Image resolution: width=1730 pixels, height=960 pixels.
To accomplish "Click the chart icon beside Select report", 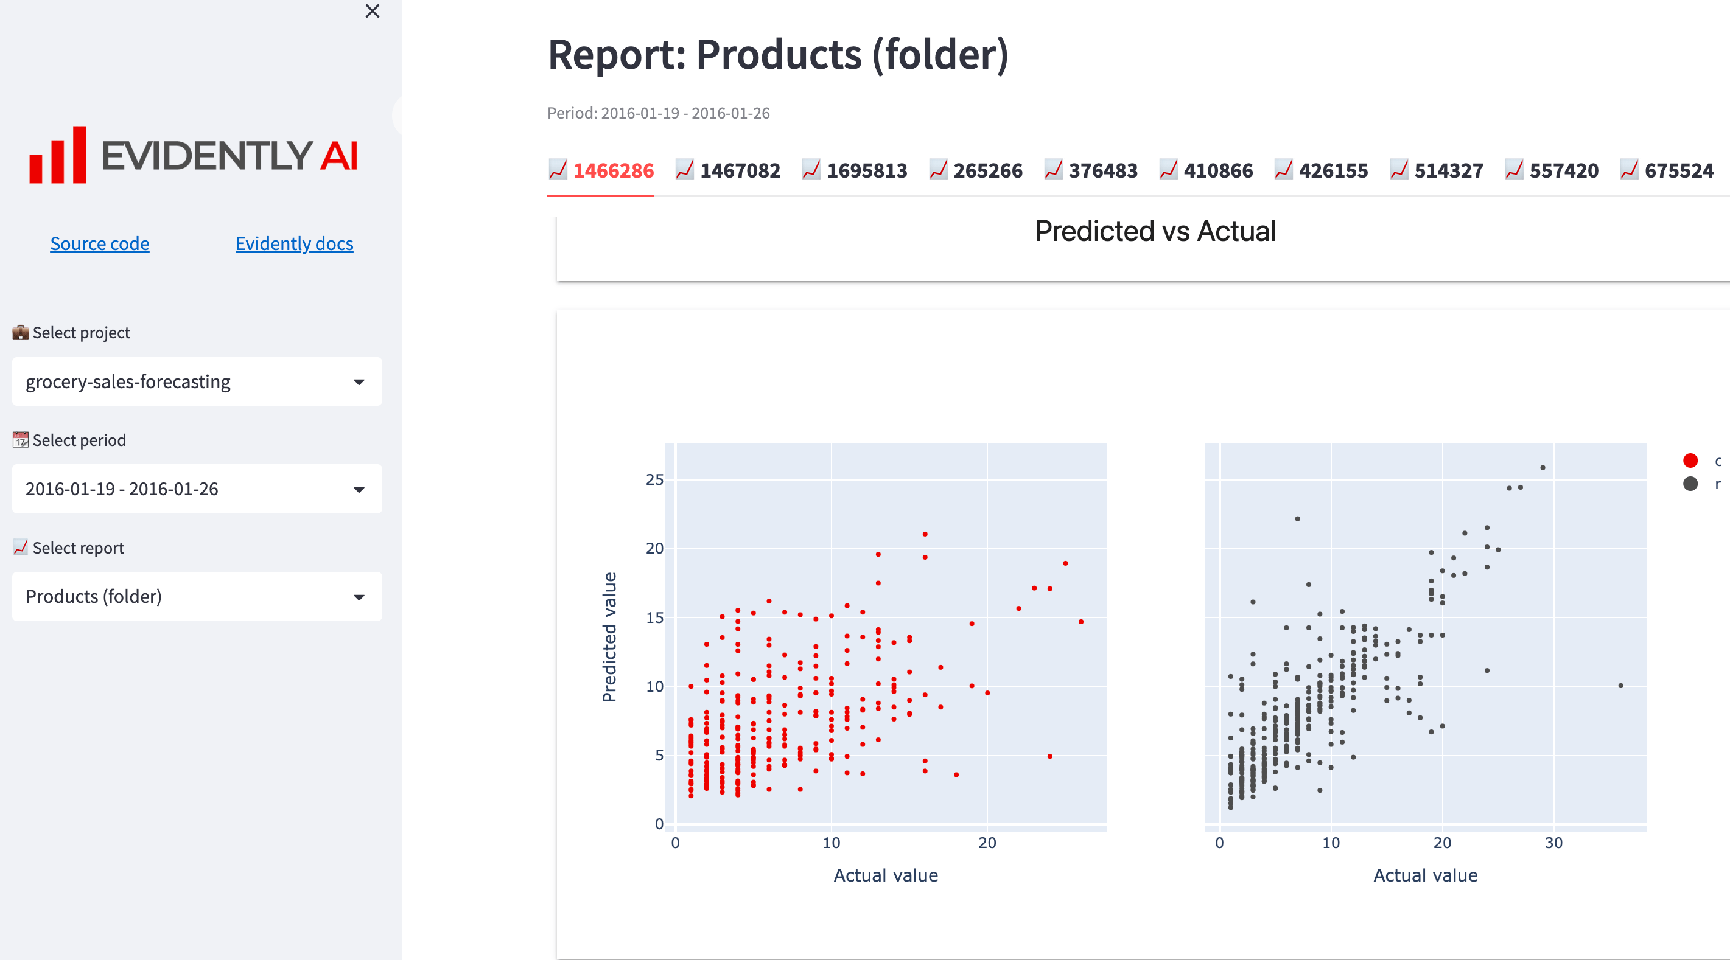I will [x=19, y=547].
